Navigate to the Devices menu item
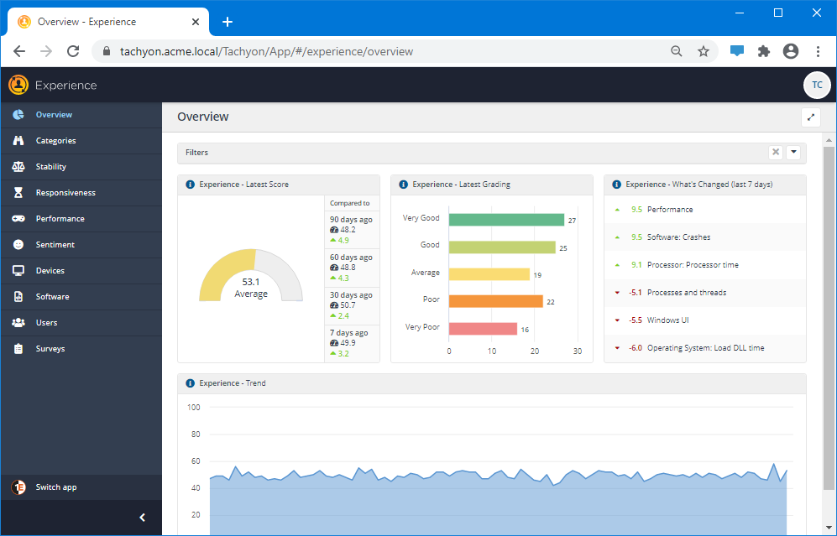The height and width of the screenshot is (536, 837). click(x=81, y=270)
